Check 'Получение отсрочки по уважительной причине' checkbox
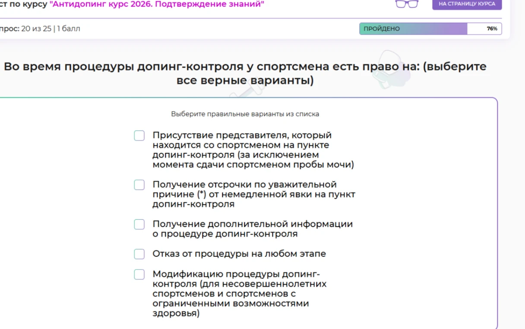 (139, 185)
